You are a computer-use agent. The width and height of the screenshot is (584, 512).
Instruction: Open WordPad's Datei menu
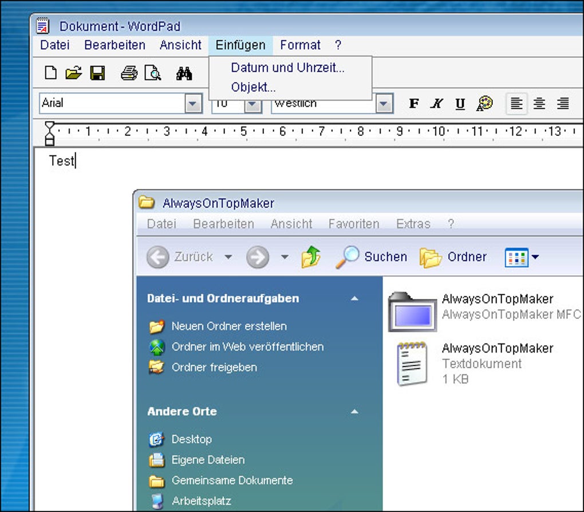click(x=55, y=45)
